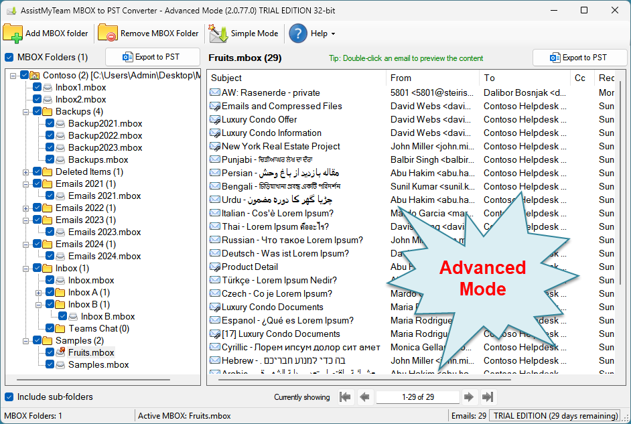Go to the previous page arrow

pyautogui.click(x=365, y=397)
